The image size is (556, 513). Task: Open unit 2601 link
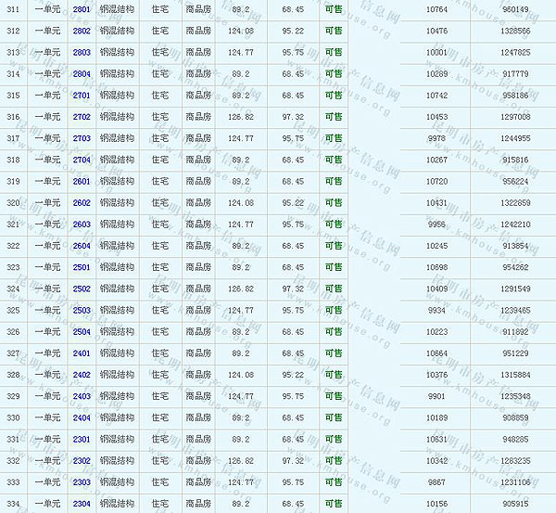click(82, 181)
